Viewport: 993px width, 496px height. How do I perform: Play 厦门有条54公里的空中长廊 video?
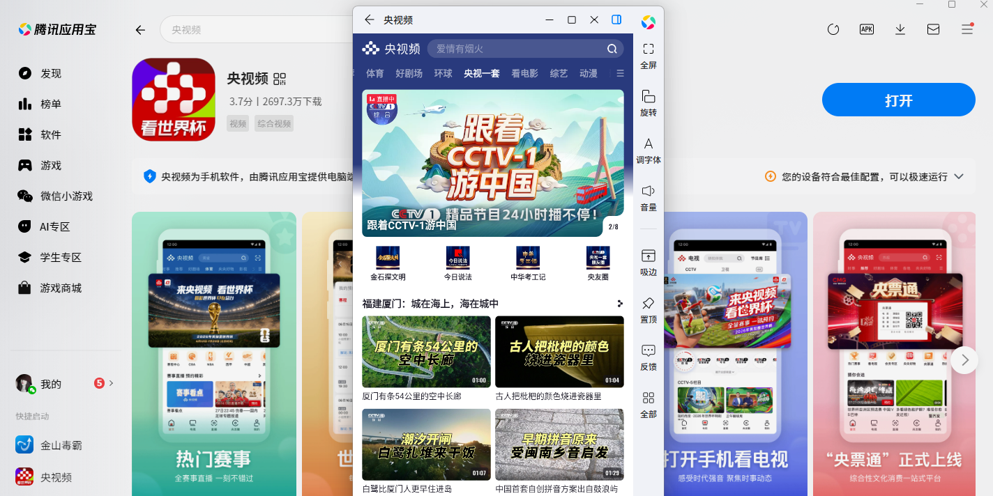pos(426,352)
